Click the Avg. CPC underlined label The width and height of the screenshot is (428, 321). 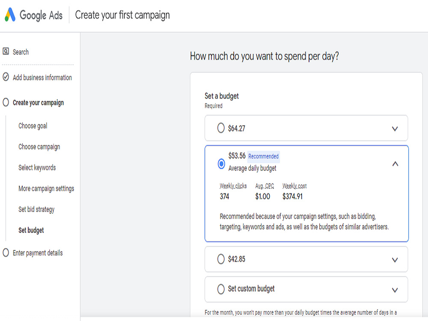(265, 186)
